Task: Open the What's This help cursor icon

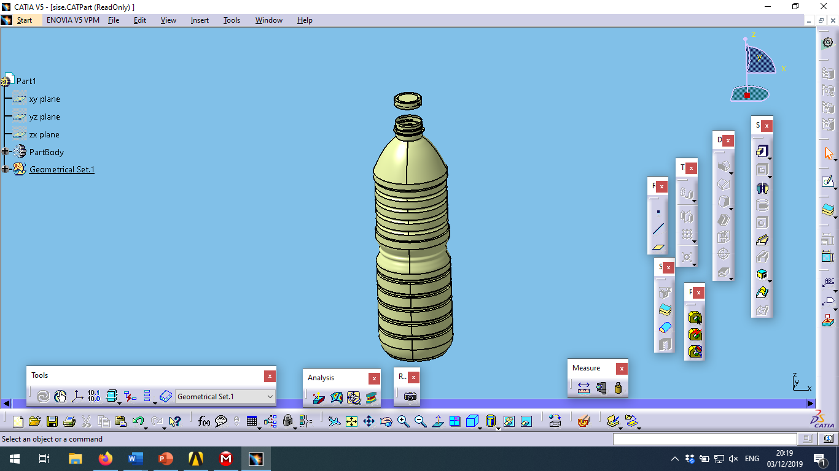Action: [x=175, y=421]
